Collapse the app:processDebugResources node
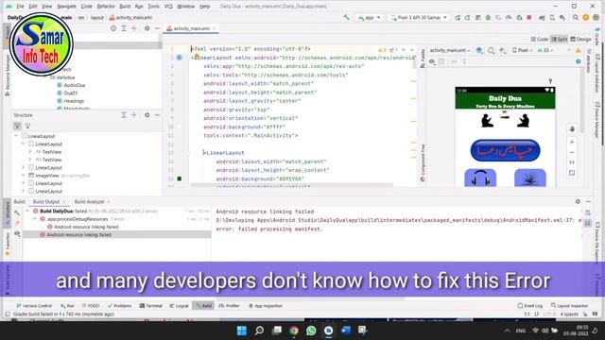The image size is (605, 340). (x=35, y=219)
